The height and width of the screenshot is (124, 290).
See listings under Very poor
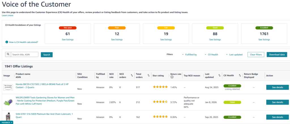(67, 40)
